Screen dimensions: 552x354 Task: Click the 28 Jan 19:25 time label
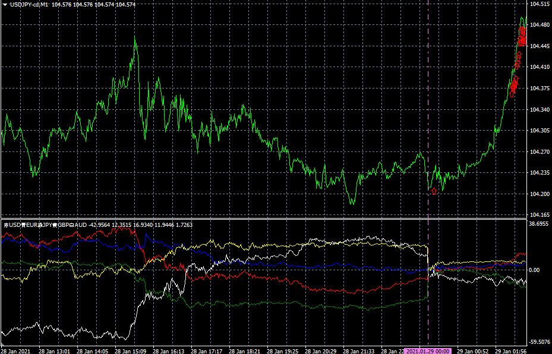282,351
